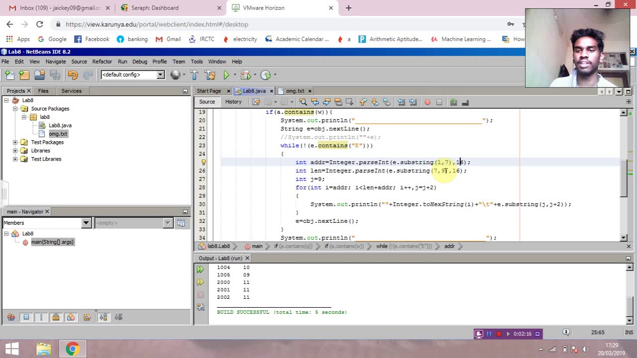Run the project with green play icon
The height and width of the screenshot is (358, 637).
pyautogui.click(x=226, y=75)
